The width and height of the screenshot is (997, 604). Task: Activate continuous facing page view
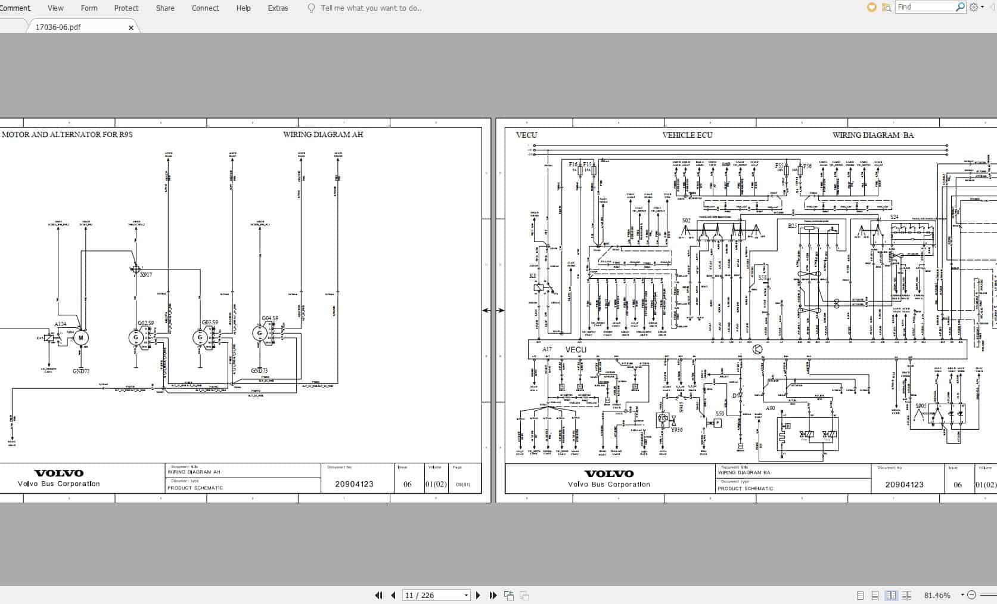pos(907,595)
